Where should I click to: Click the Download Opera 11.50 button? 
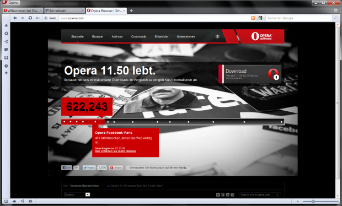click(x=250, y=74)
